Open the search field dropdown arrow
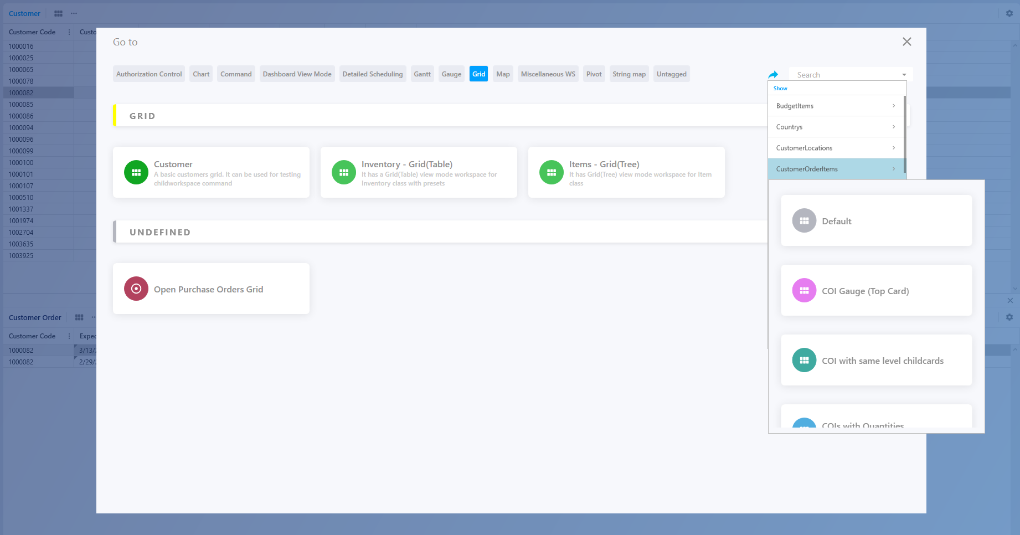Screen dimensions: 1020x535 [903, 74]
